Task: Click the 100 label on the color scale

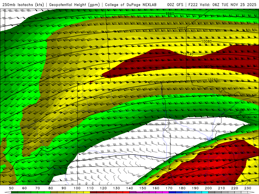Action: tap(77, 188)
